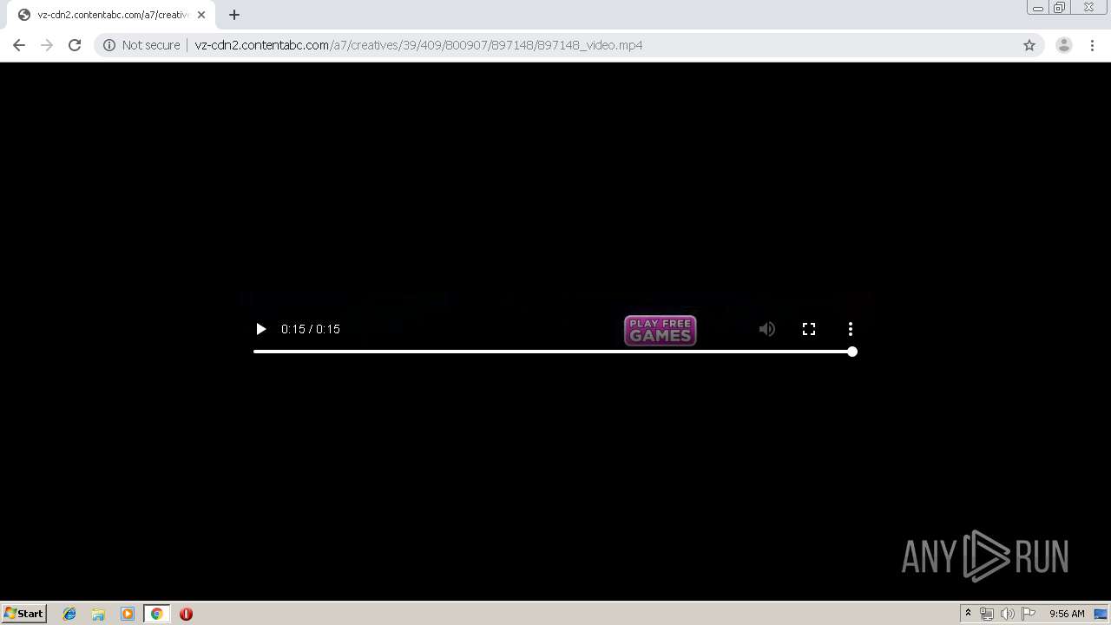The height and width of the screenshot is (625, 1111).
Task: Click the Show desktop button
Action: 1101,614
